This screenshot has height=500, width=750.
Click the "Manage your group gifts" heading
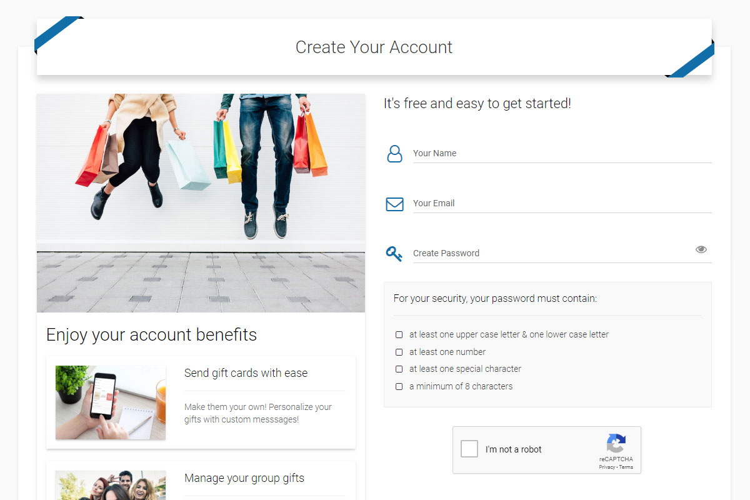pyautogui.click(x=244, y=478)
